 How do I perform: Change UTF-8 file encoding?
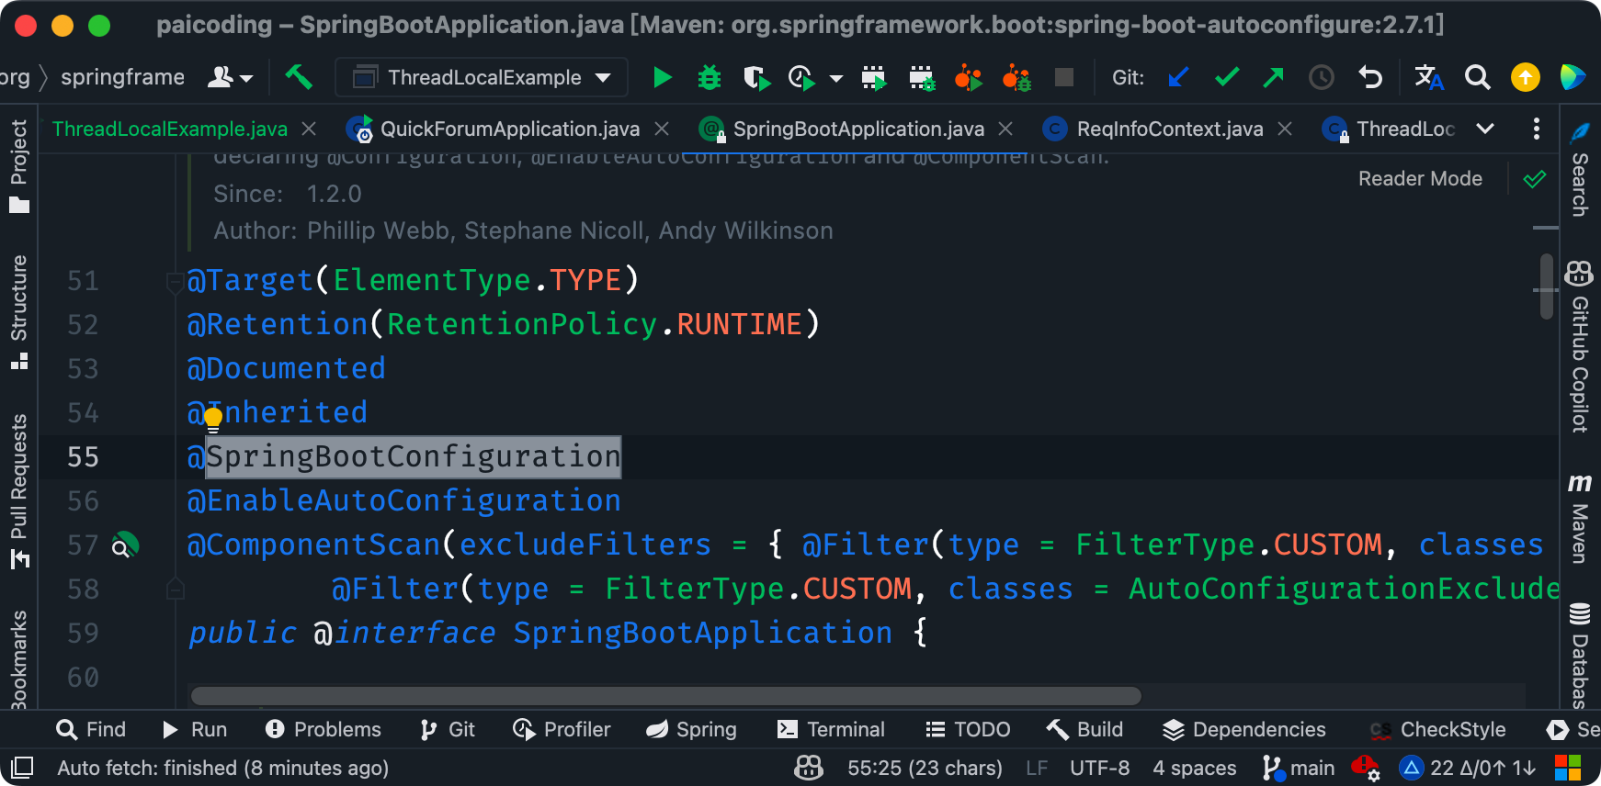(x=1099, y=768)
